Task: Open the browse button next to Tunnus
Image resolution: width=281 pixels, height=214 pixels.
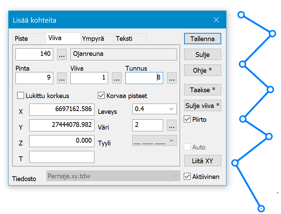Action: [172, 78]
